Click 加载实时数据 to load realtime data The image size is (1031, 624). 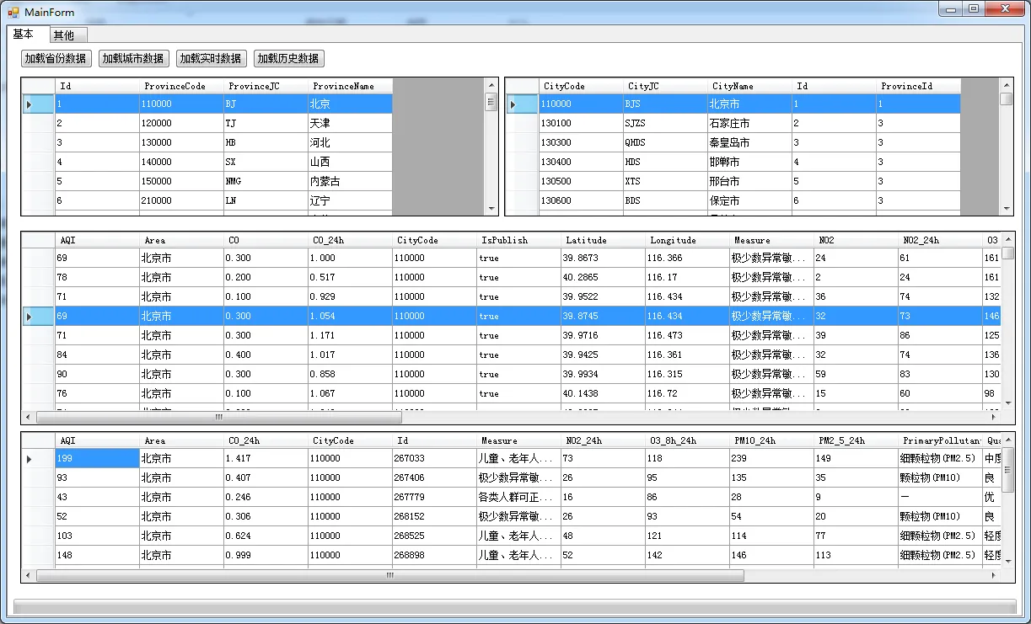pos(211,59)
